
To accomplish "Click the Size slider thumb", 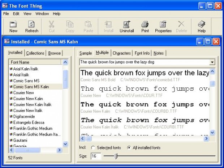I will (x=116, y=156).
